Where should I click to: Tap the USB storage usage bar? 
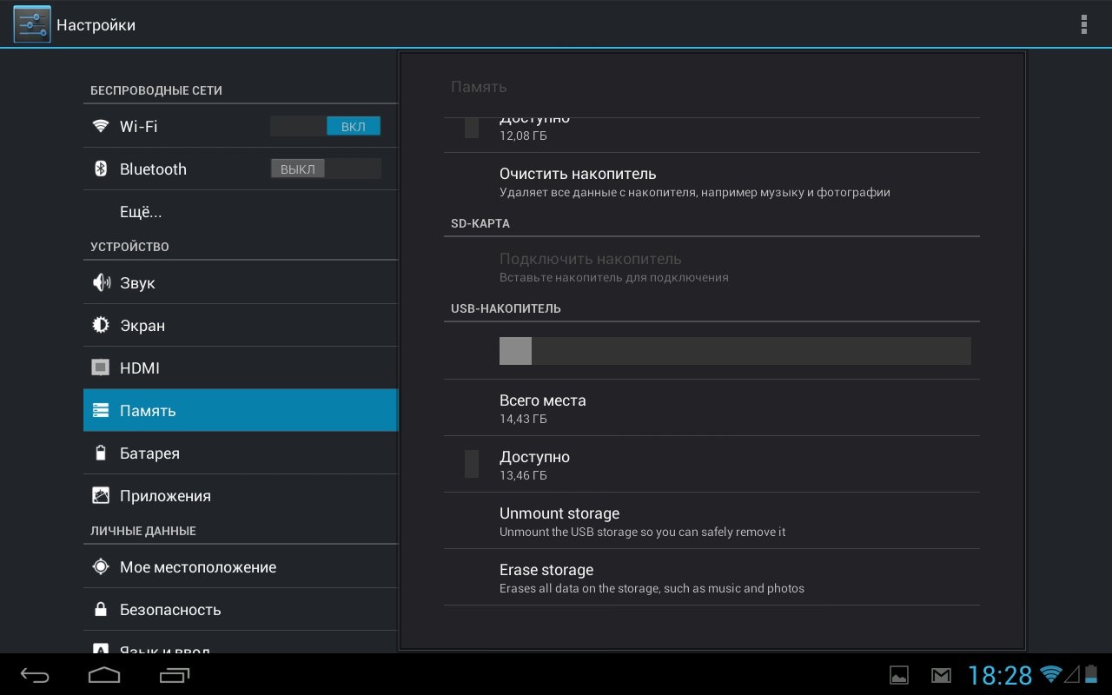click(734, 351)
